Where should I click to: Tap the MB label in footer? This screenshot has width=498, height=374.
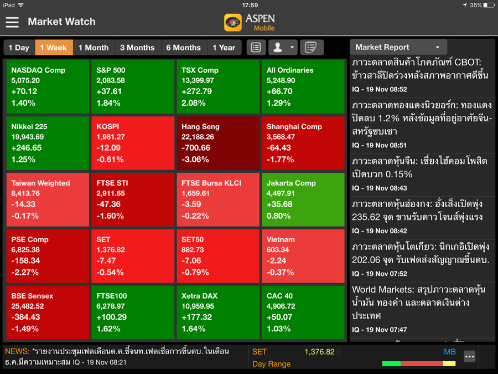(x=450, y=352)
